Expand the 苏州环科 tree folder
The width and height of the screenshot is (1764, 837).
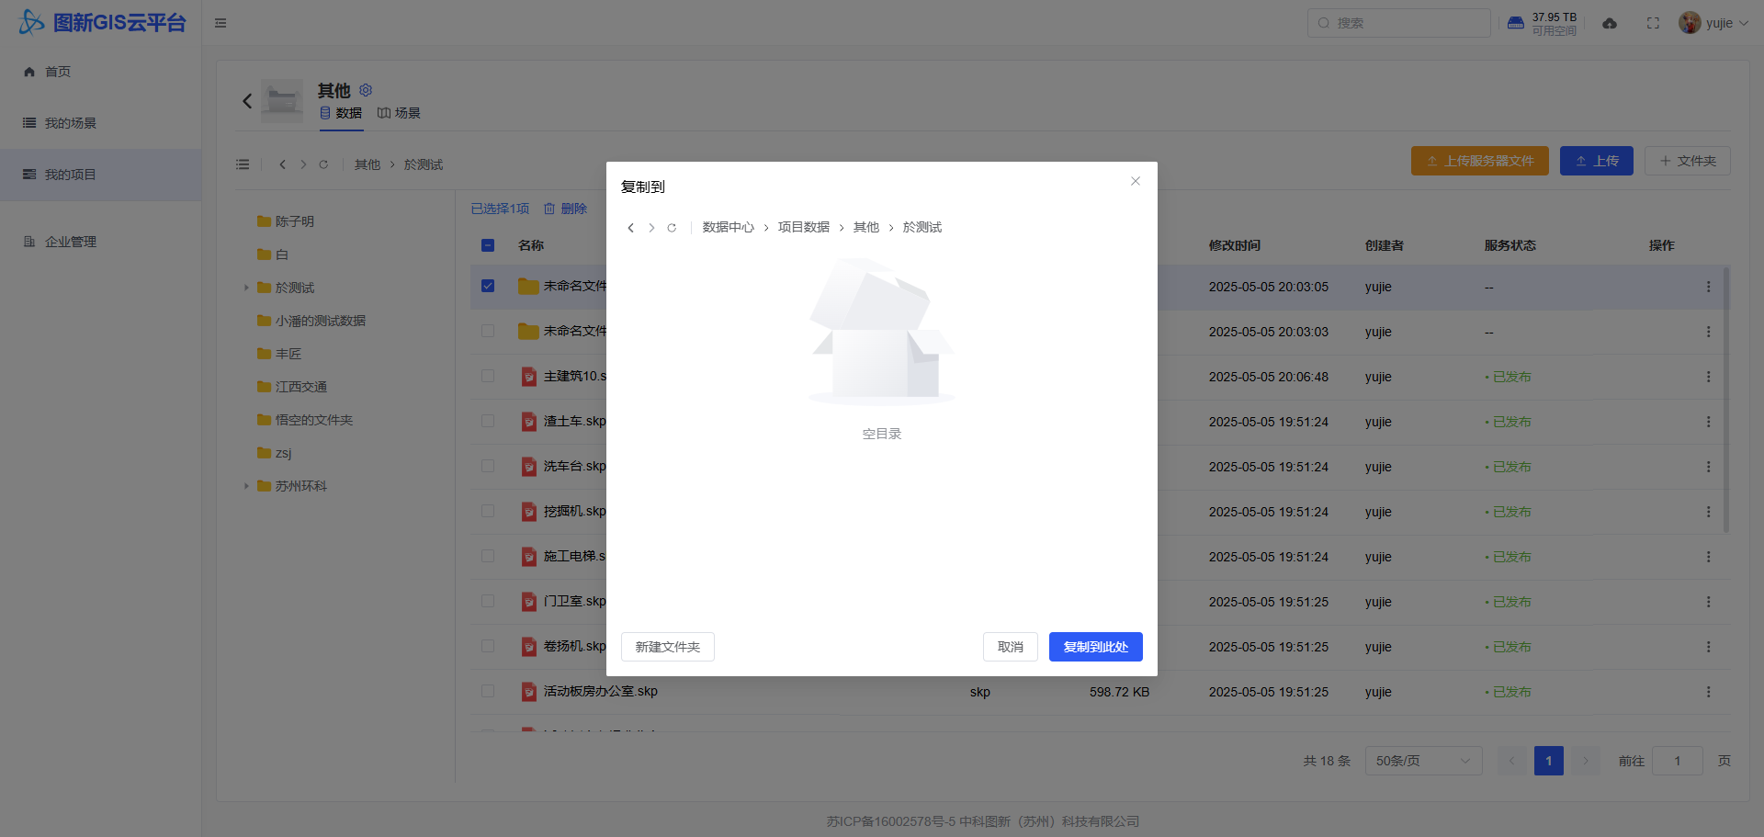(246, 486)
